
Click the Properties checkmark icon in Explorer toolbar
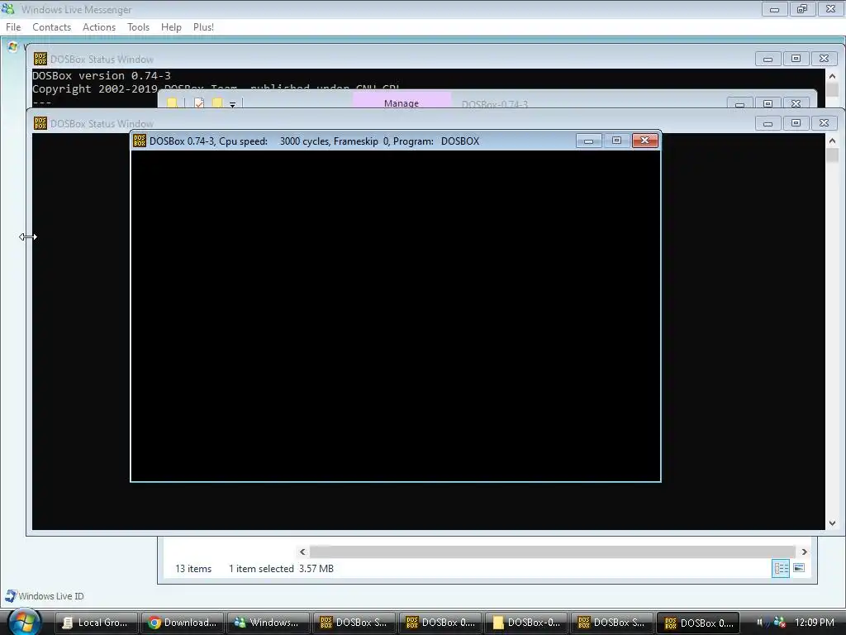[199, 103]
